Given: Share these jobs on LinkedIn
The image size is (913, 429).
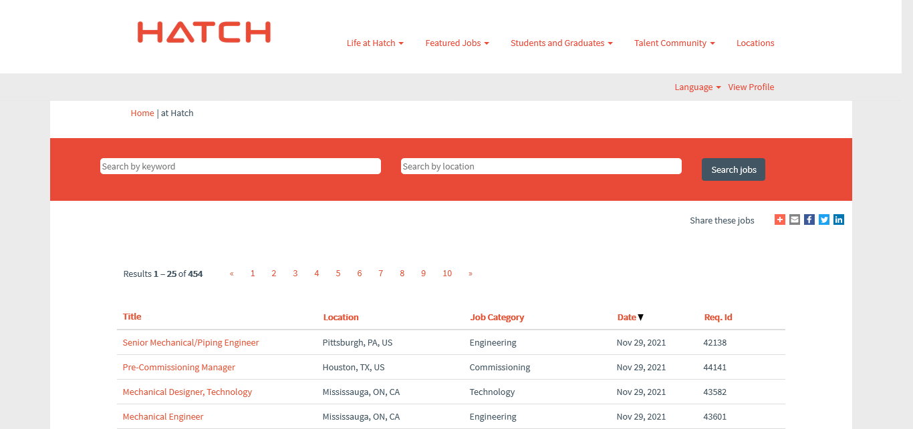Looking at the screenshot, I should (x=838, y=220).
